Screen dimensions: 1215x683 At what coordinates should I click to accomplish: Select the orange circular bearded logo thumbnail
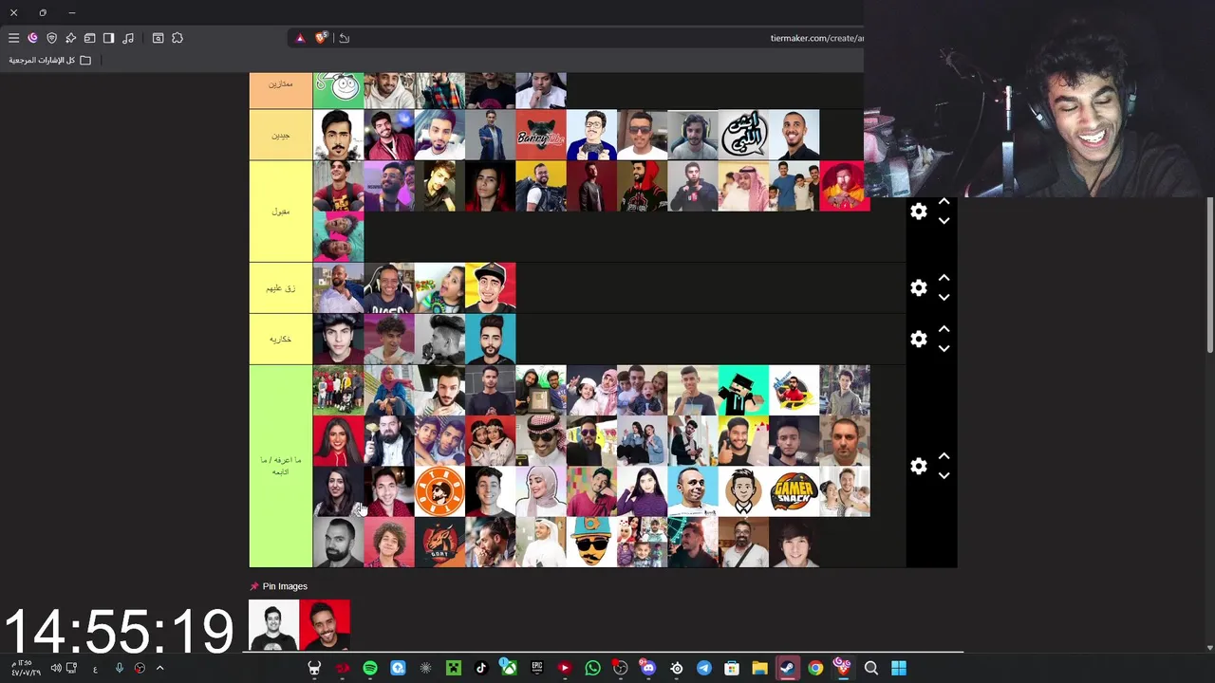tap(439, 491)
